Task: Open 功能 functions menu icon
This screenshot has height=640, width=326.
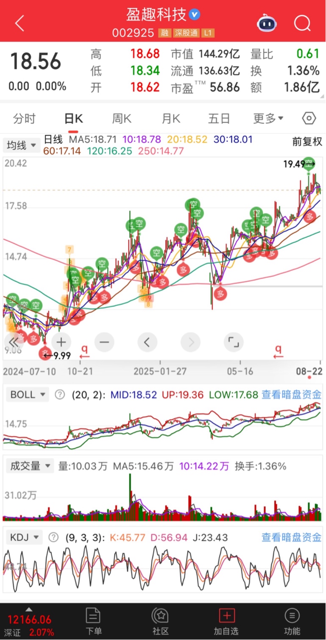Action: tap(292, 621)
